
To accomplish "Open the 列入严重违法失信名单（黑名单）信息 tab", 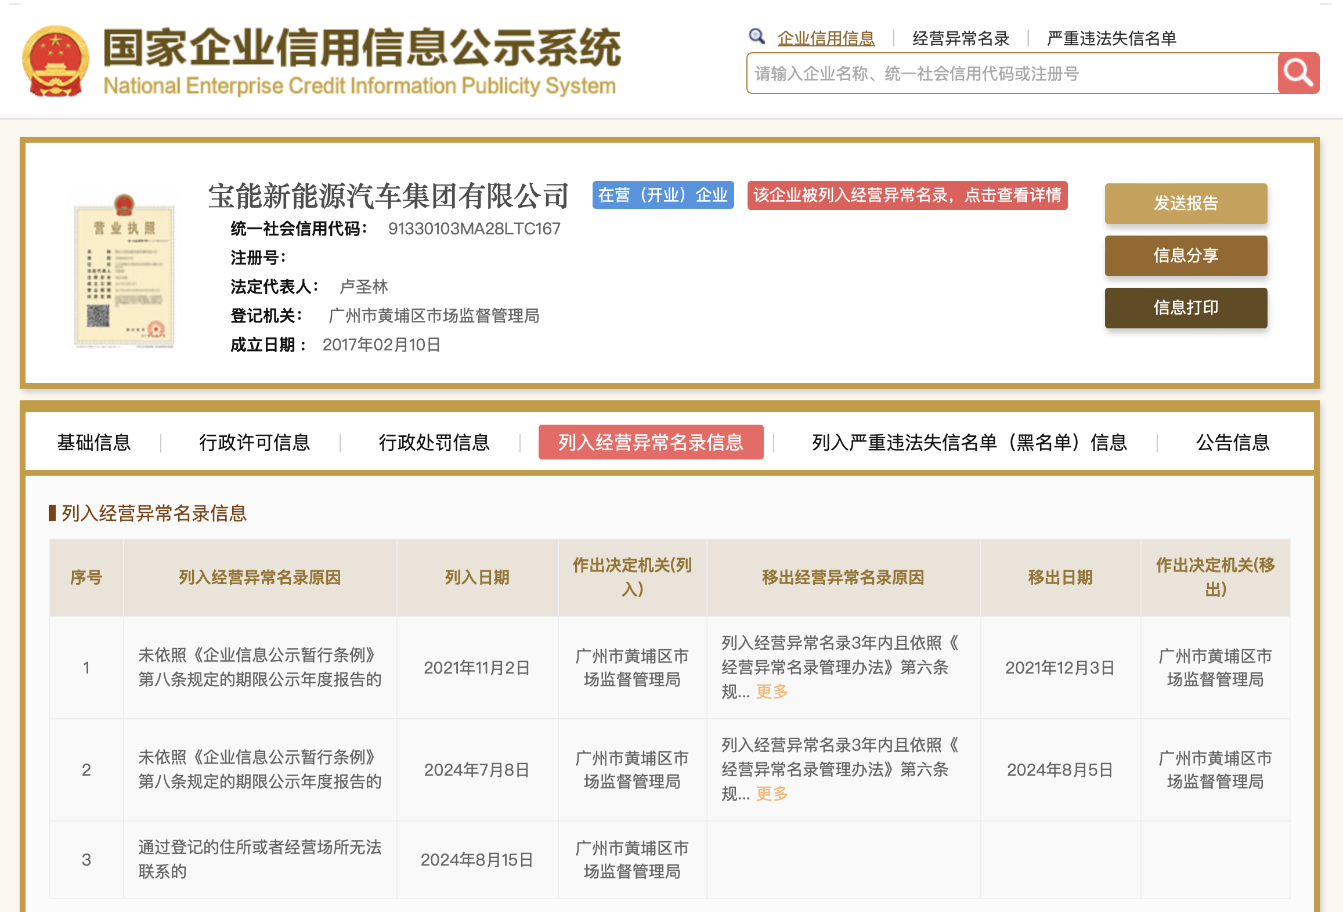I will (x=969, y=443).
